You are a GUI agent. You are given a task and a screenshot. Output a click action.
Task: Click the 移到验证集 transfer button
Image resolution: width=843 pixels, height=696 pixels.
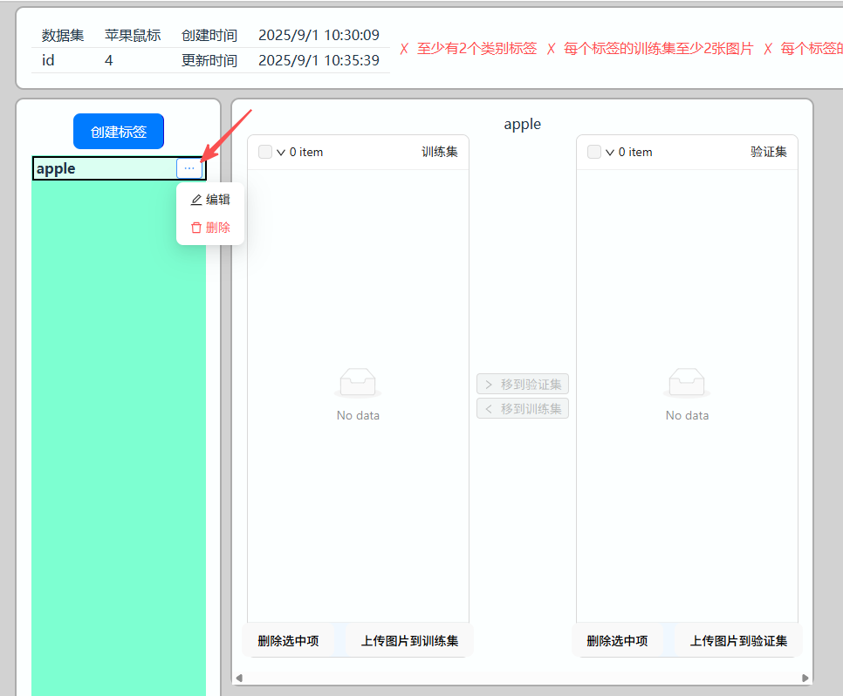coord(523,385)
